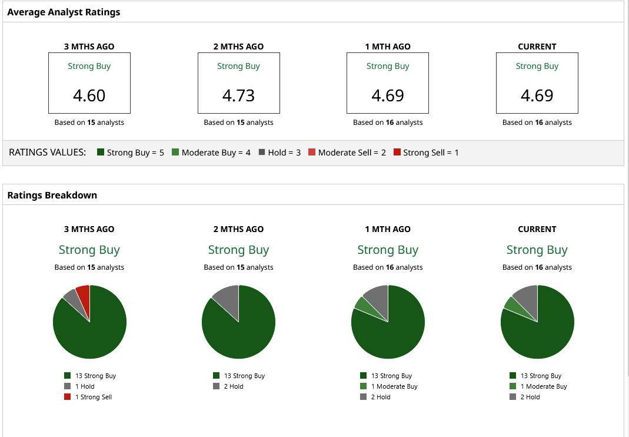Click the Moderate Buy = 4 legend swatch
Image resolution: width=629 pixels, height=437 pixels.
(x=175, y=152)
